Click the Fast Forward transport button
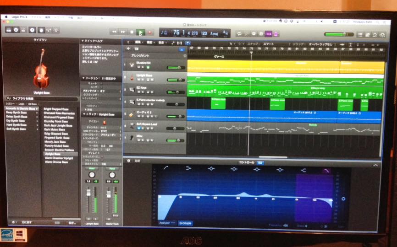 (123, 32)
